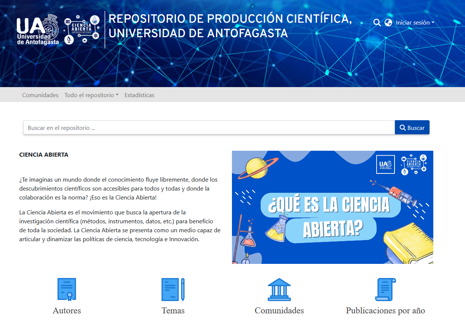The image size is (465, 329).
Task: Expand the Todo el repositorio dropdown
Action: pyautogui.click(x=91, y=95)
